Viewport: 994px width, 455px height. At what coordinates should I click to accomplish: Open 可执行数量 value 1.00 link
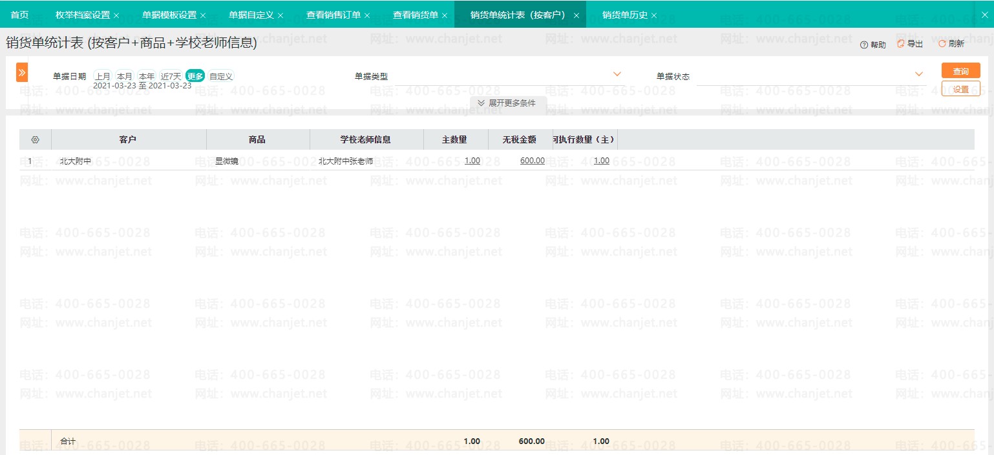pyautogui.click(x=601, y=161)
